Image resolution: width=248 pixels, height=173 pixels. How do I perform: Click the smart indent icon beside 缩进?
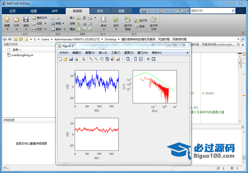point(79,29)
